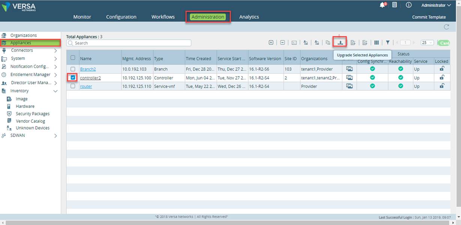
Task: Uncheck the controller2 row checkbox
Action: [73, 78]
